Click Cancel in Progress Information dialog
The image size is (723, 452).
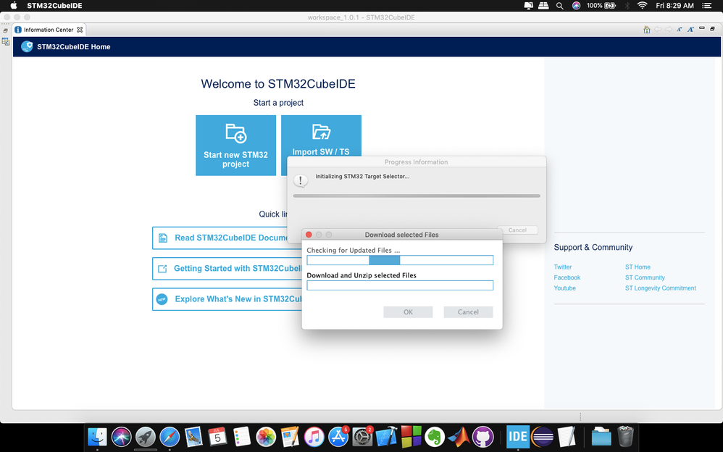pyautogui.click(x=517, y=230)
